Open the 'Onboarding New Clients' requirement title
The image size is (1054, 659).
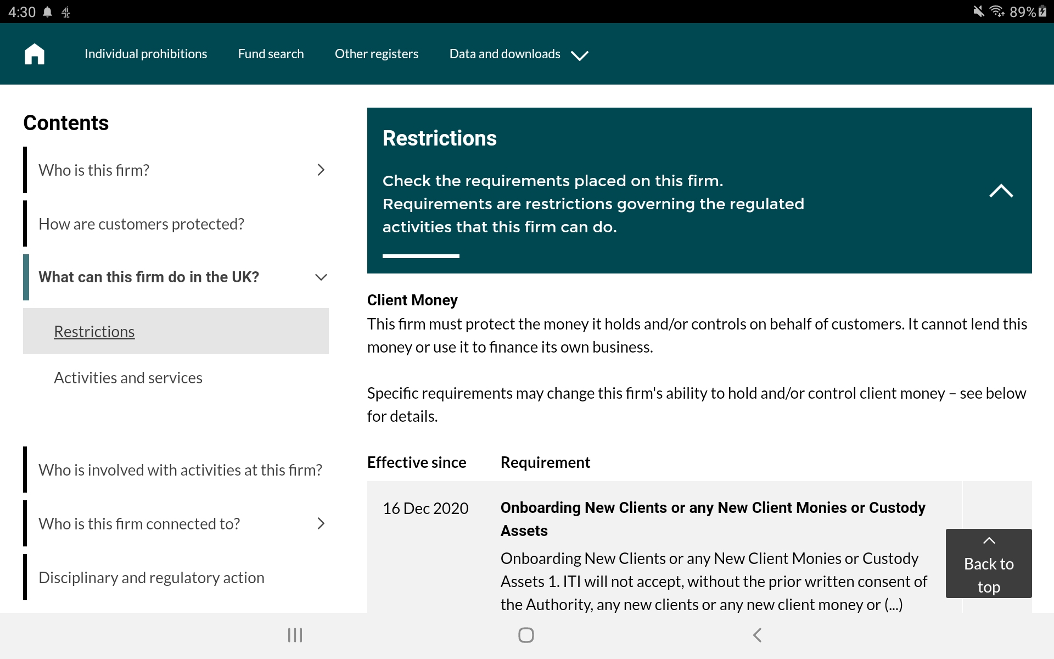pyautogui.click(x=713, y=519)
